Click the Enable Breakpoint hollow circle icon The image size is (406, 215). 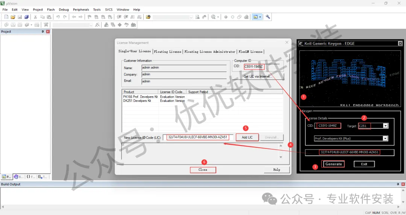click(233, 17)
